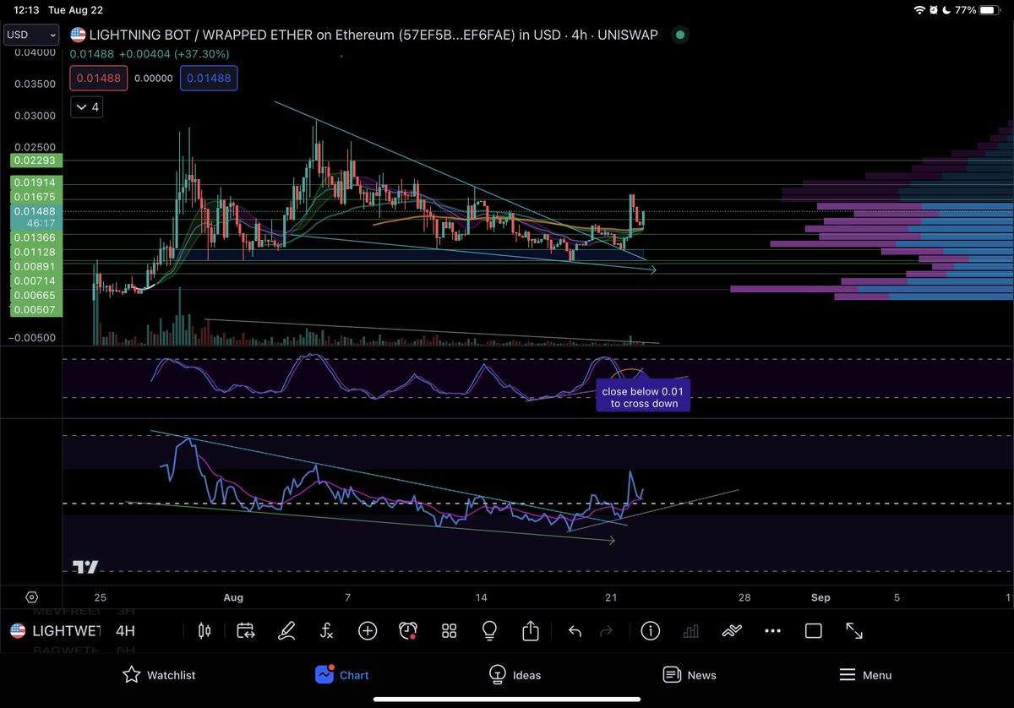Tap the plus compare symbol icon
Image resolution: width=1014 pixels, height=708 pixels.
(x=367, y=630)
